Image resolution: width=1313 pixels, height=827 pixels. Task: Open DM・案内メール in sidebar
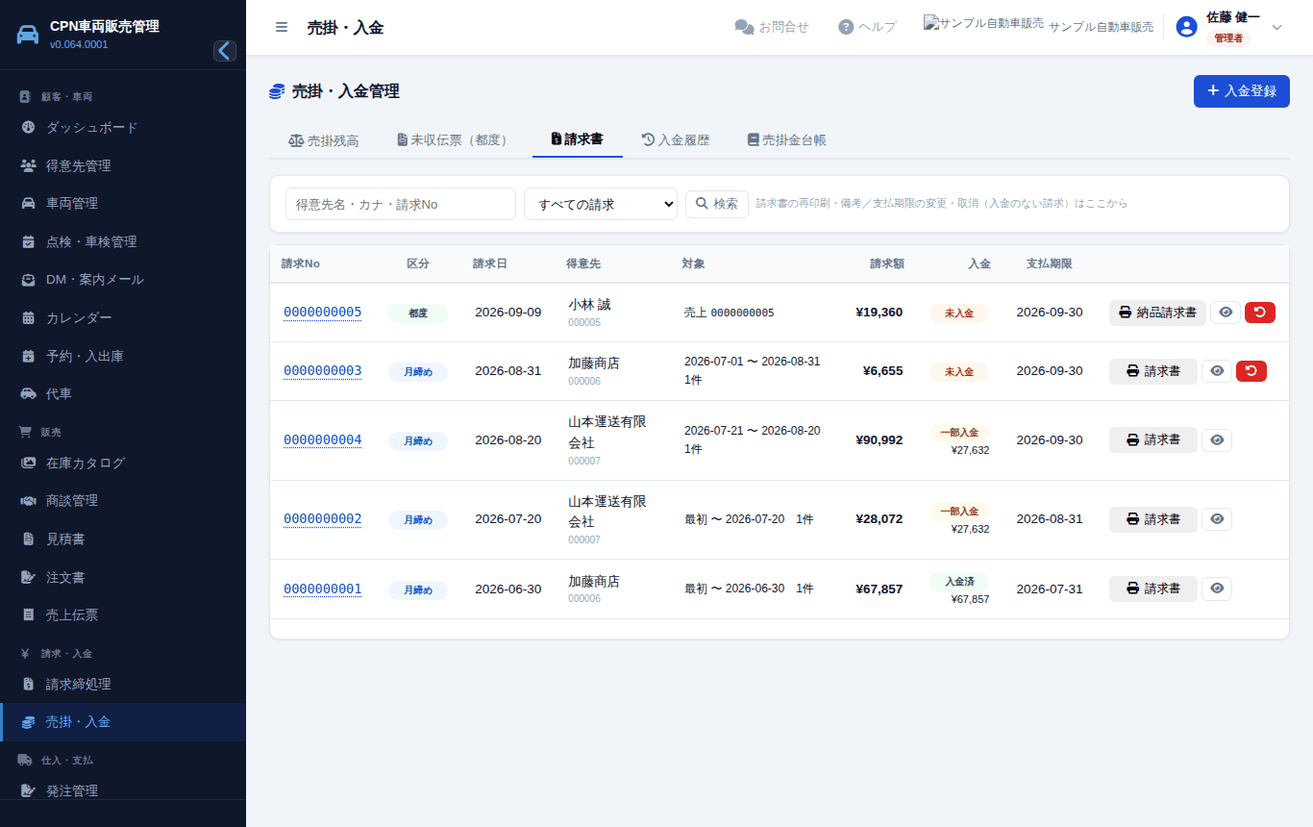[x=123, y=280]
